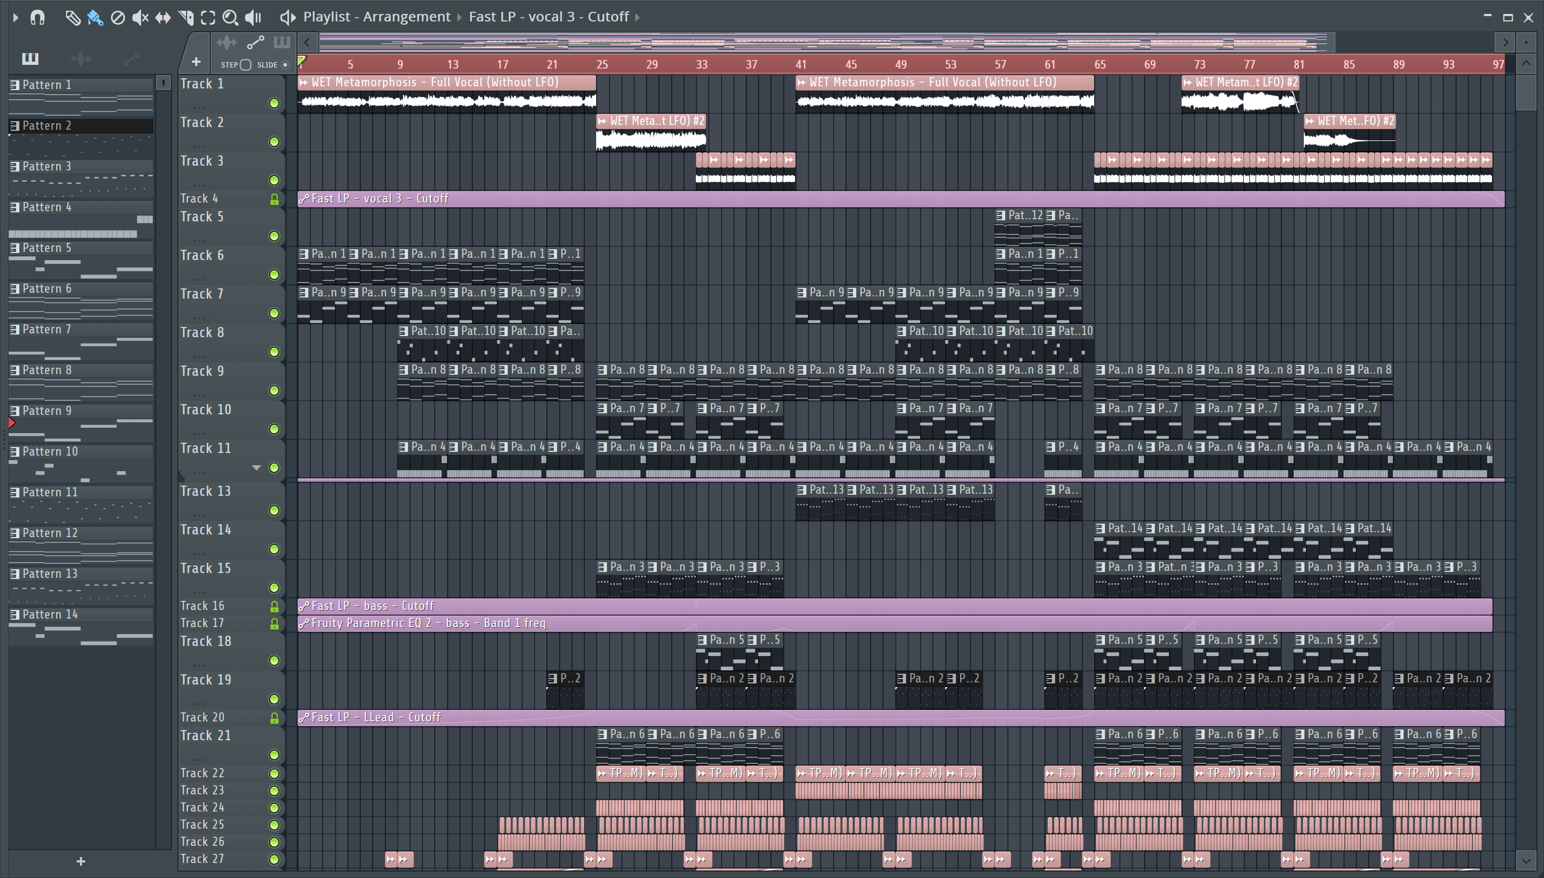This screenshot has width=1544, height=878.
Task: Click the vertical scroll up arrow
Action: [x=1526, y=63]
